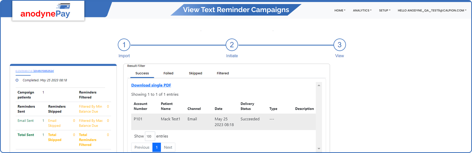Image resolution: width=472 pixels, height=153 pixels.
Task: Click the Show entries count field
Action: pyautogui.click(x=150, y=136)
